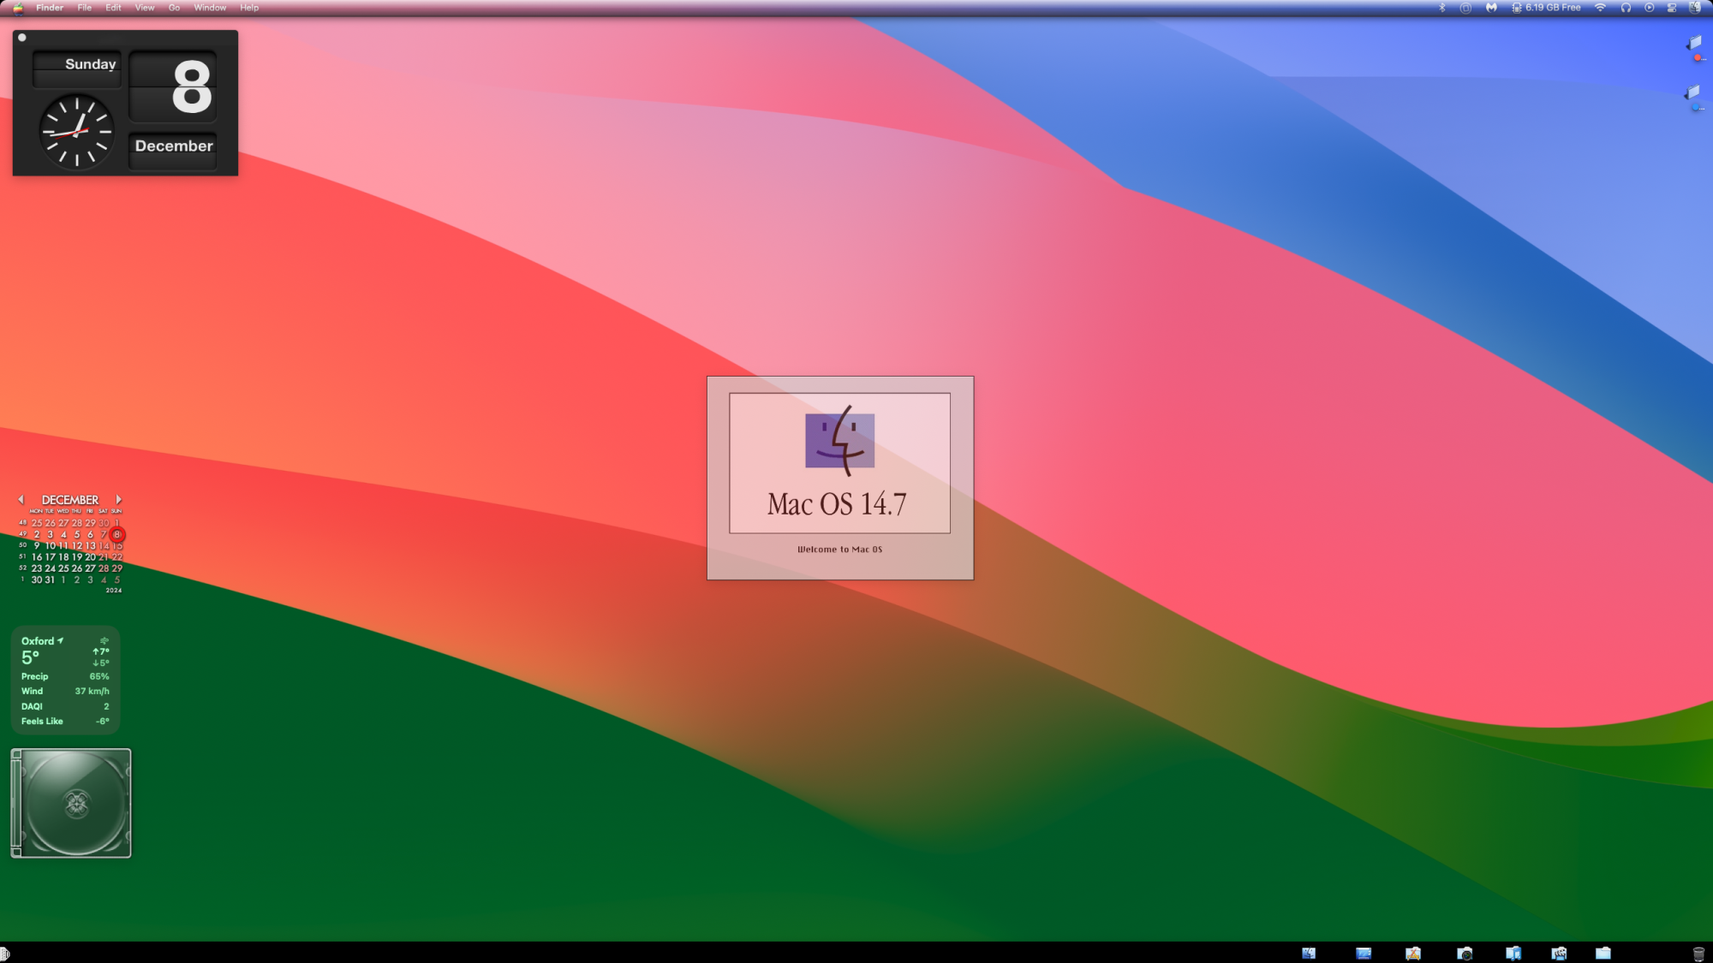The height and width of the screenshot is (963, 1713).
Task: Open the Go menu
Action: [174, 8]
